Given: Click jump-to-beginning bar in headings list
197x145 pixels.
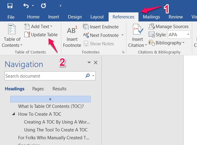Looking at the screenshot, I should [50, 99].
